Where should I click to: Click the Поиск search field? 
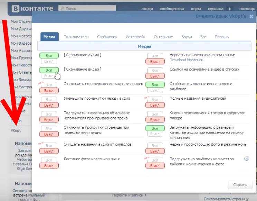tap(87, 8)
